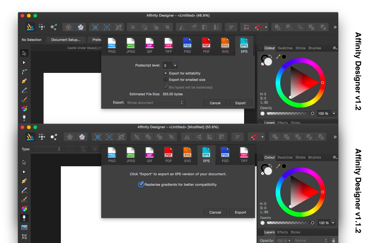Select SVG format in v1.2 export dialog
This screenshot has height=243, width=378.
225,45
